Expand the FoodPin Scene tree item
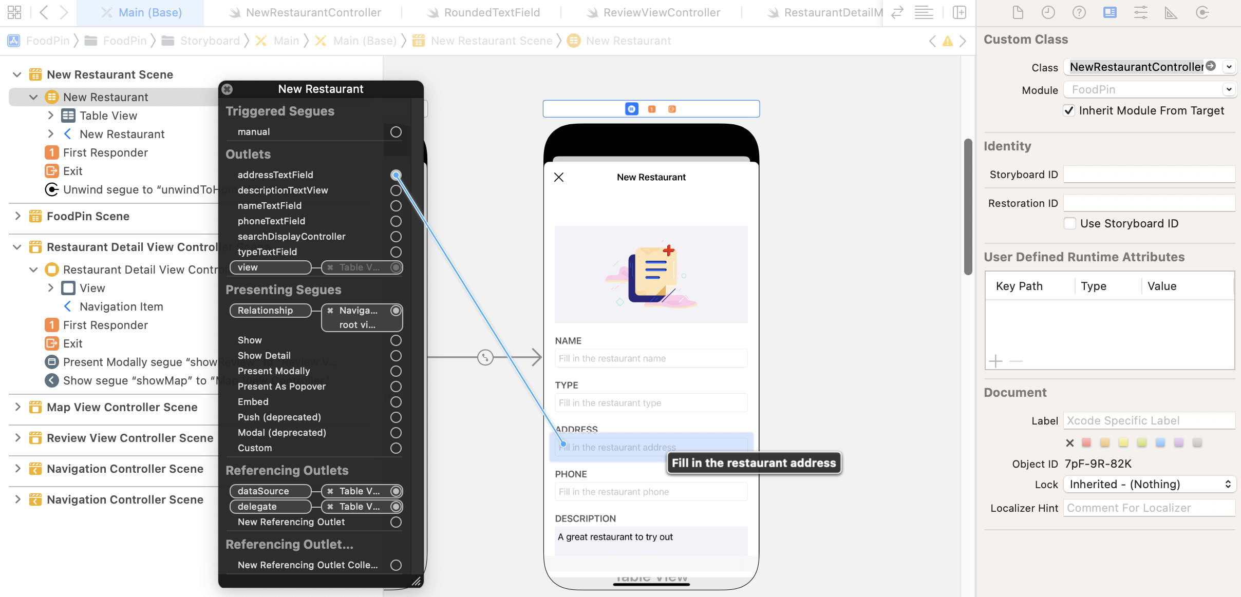Screen dimensions: 1241x597 [17, 216]
